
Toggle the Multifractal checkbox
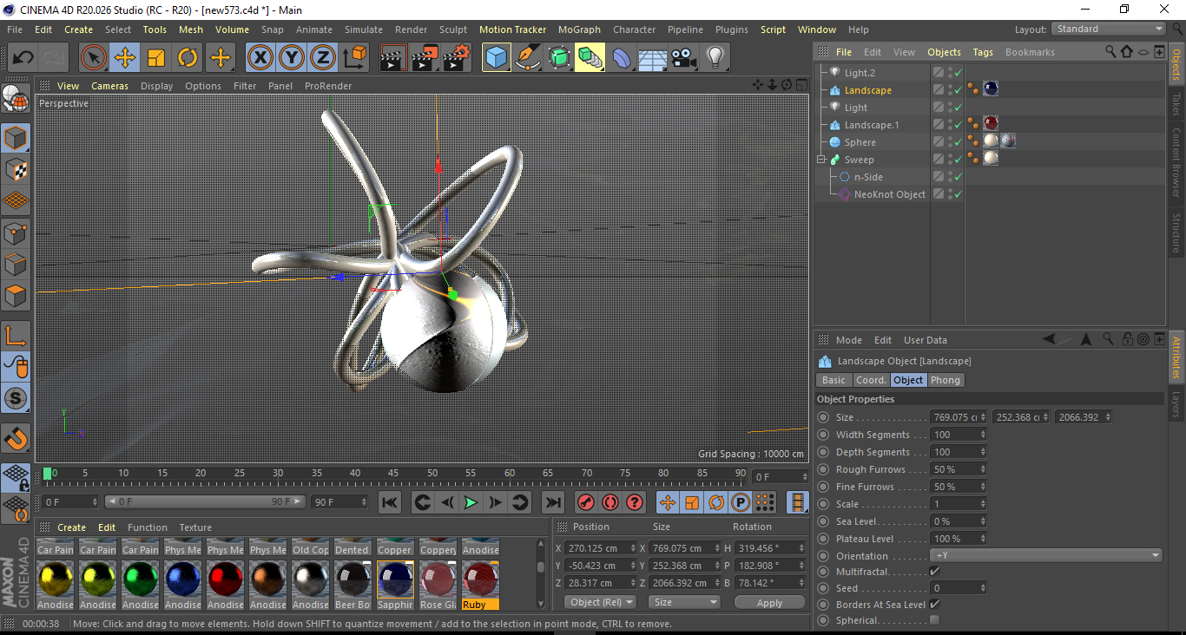(x=934, y=572)
